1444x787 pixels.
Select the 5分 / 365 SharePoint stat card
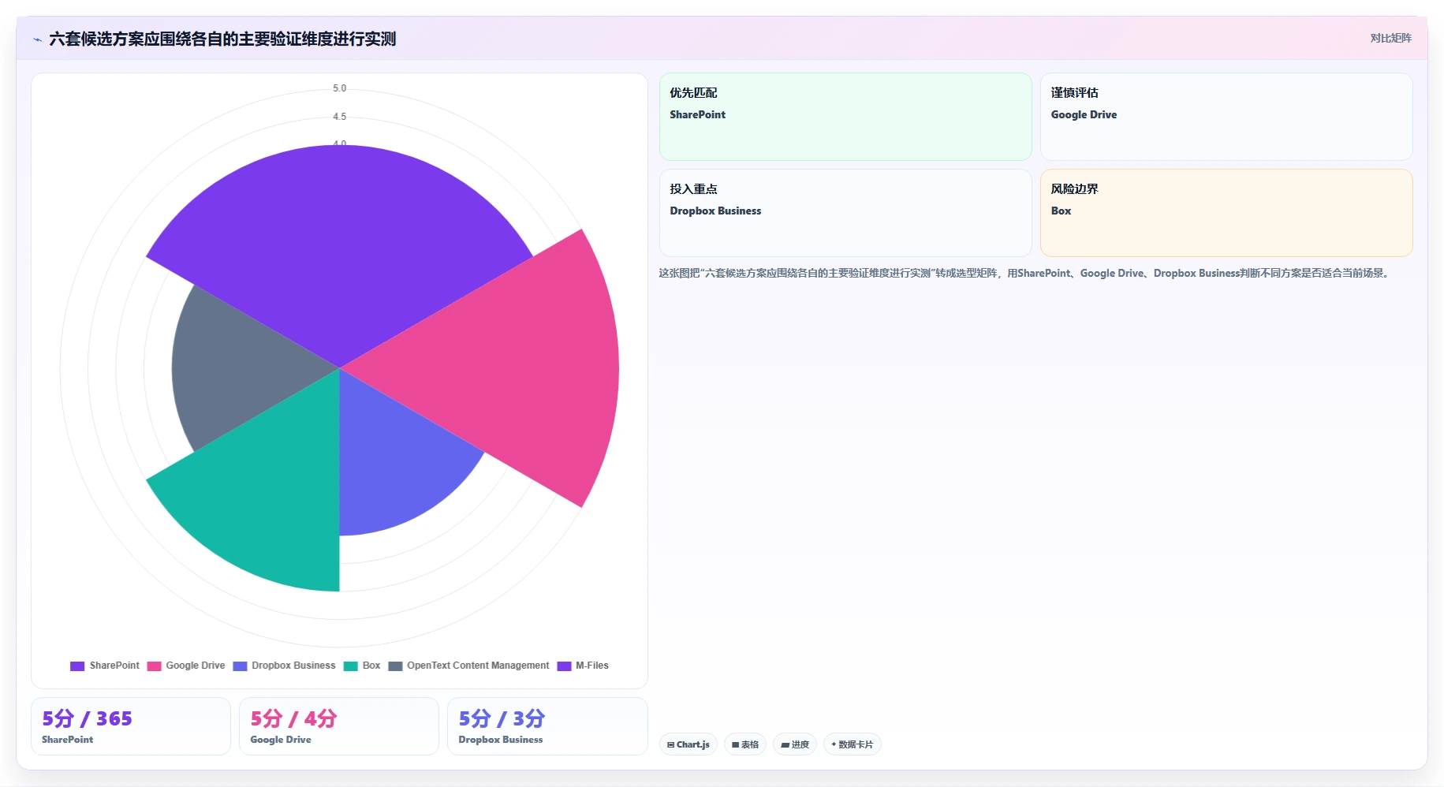coord(131,726)
